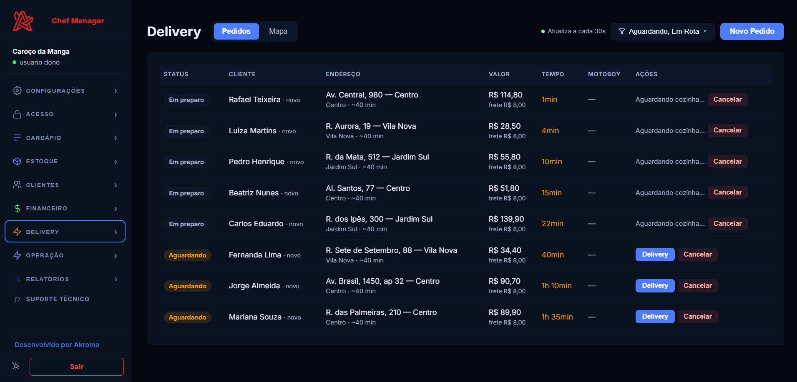Switch to the Mapa tab

click(x=278, y=31)
